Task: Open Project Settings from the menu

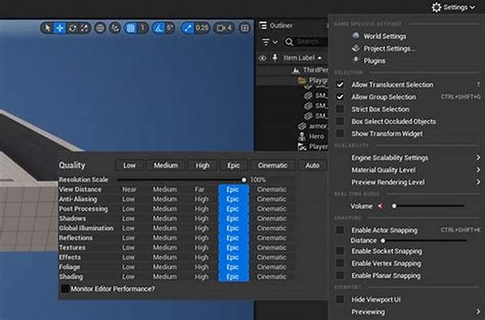Action: pos(389,48)
